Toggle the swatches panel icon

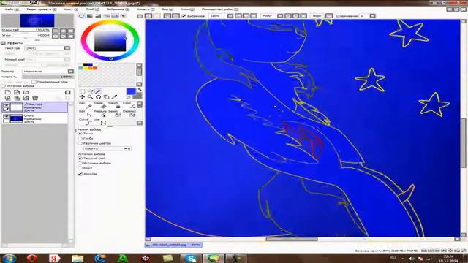(115, 16)
